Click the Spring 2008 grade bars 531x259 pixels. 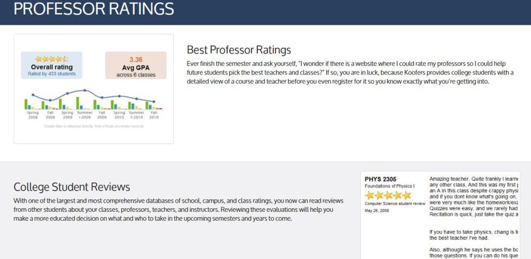point(32,105)
